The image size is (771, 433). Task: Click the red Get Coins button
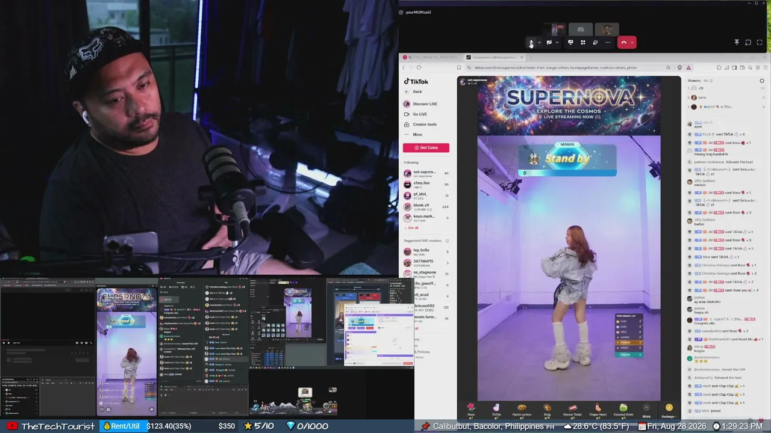point(426,147)
